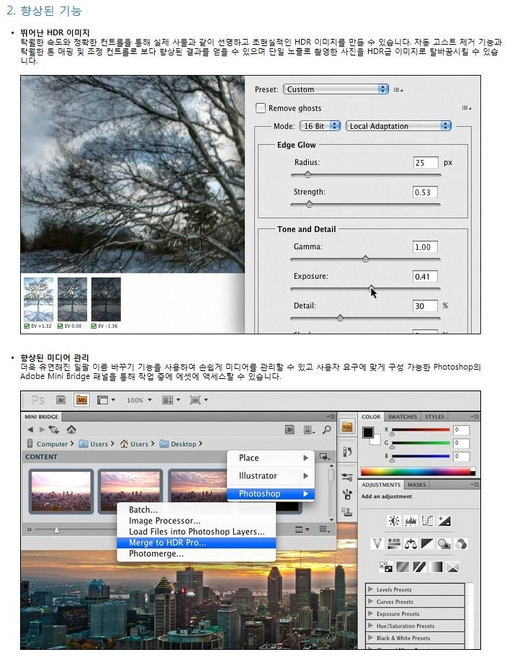This screenshot has width=507, height=665.
Task: Choose Batch... from the Photoshop submenu
Action: tap(196, 509)
